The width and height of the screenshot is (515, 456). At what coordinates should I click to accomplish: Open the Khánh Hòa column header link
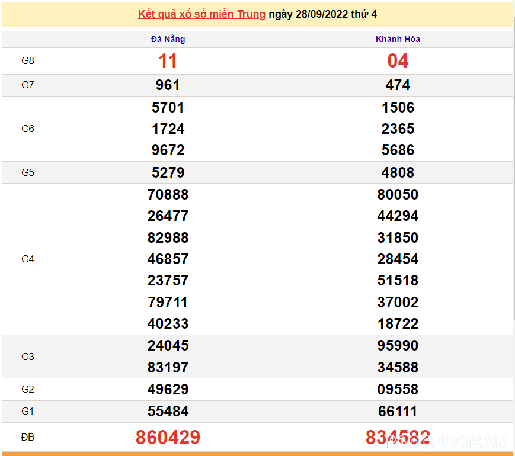click(398, 39)
